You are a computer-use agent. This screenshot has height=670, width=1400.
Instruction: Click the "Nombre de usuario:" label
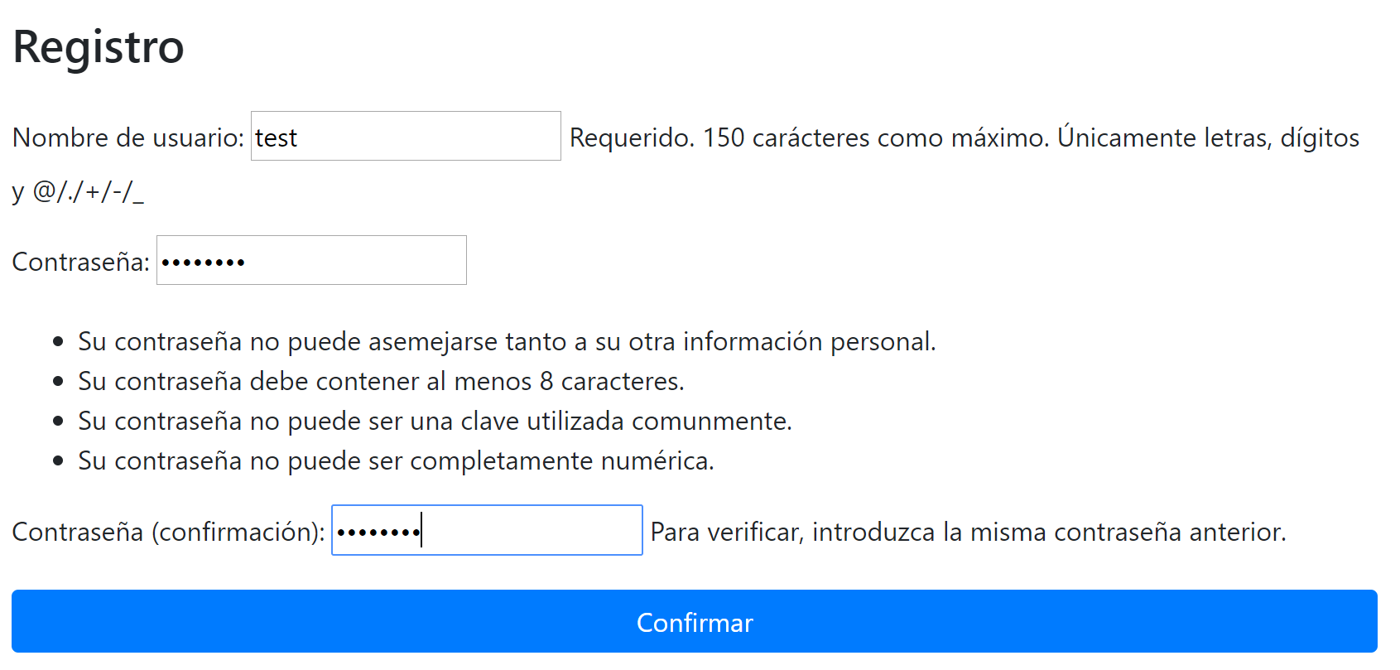(x=128, y=137)
